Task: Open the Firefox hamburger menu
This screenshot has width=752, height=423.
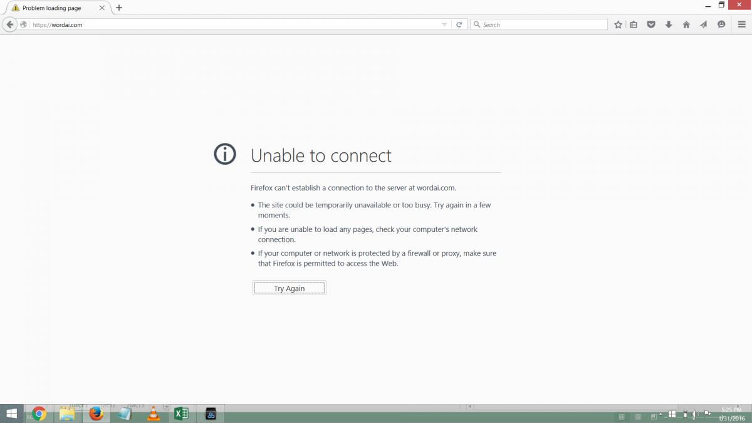Action: (x=742, y=24)
